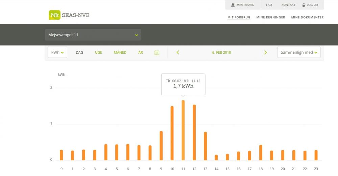Image resolution: width=338 pixels, height=176 pixels.
Task: Switch to the Dag view tab
Action: [79, 52]
